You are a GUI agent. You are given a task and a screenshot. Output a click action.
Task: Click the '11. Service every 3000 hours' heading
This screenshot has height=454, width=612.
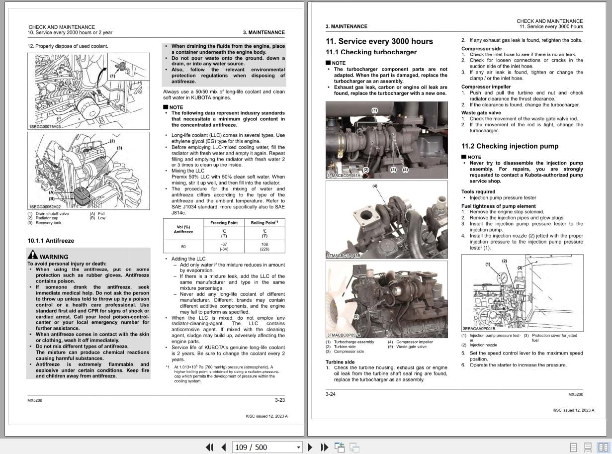(379, 41)
